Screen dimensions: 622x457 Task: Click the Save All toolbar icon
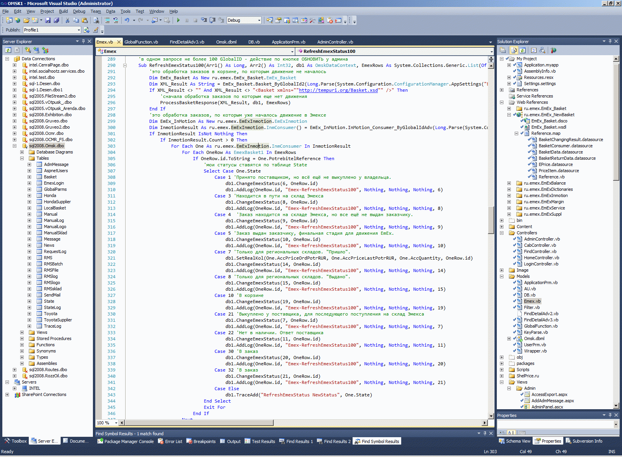56,20
